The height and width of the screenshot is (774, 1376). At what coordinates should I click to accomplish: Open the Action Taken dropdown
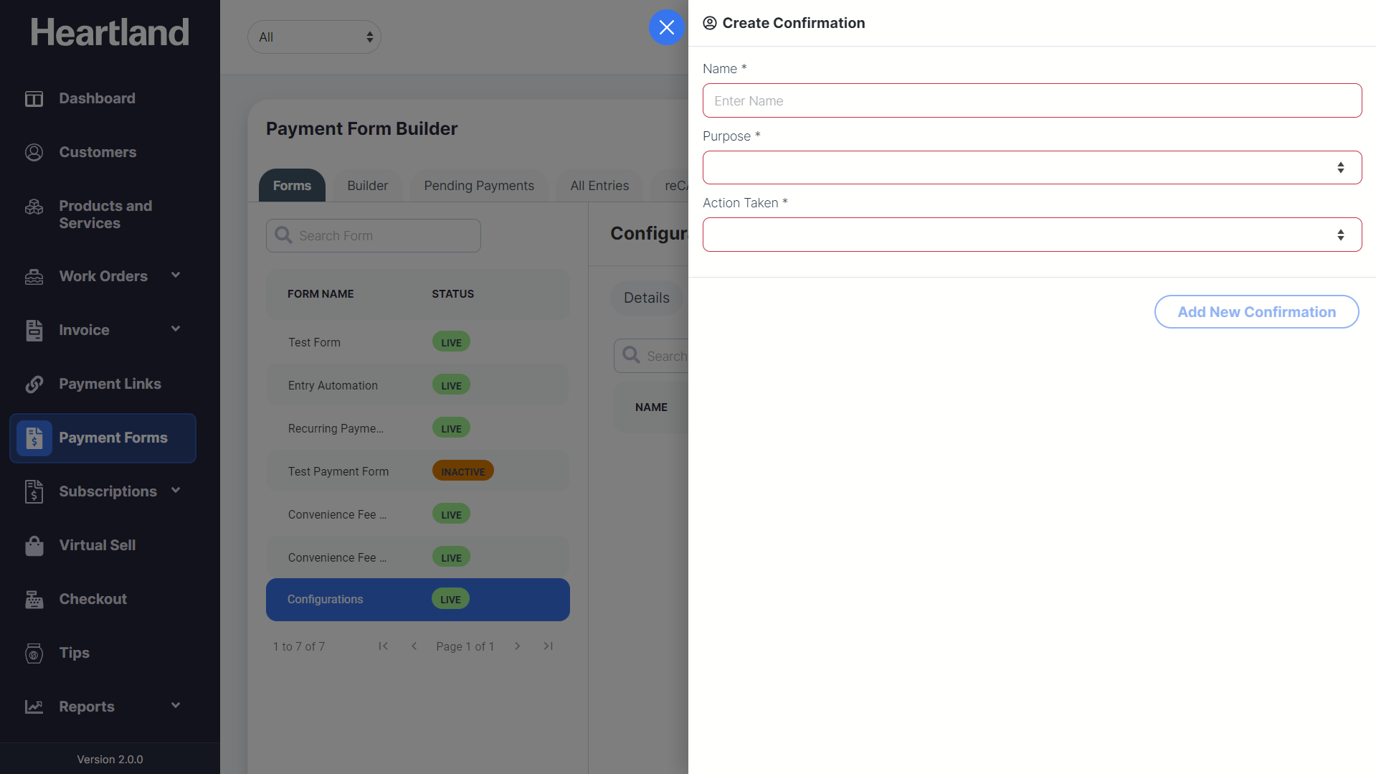point(1031,235)
